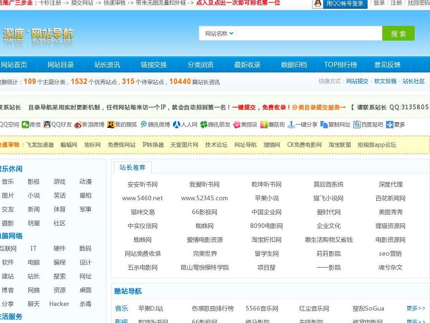This screenshot has height=323, width=430.
Task: Click the WeChat share icon
Action: click(x=25, y=125)
